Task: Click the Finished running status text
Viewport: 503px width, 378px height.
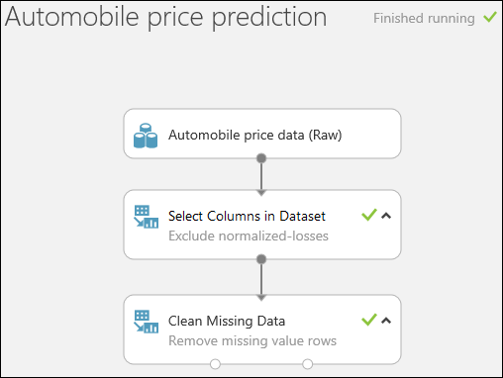Action: click(x=424, y=18)
